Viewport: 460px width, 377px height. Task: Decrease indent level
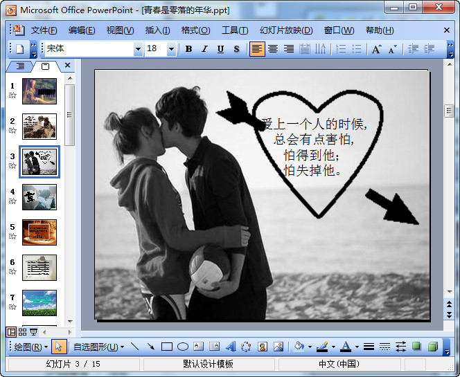point(413,49)
